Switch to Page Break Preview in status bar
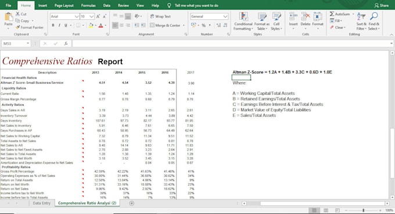The height and width of the screenshot is (214, 395). [337, 210]
